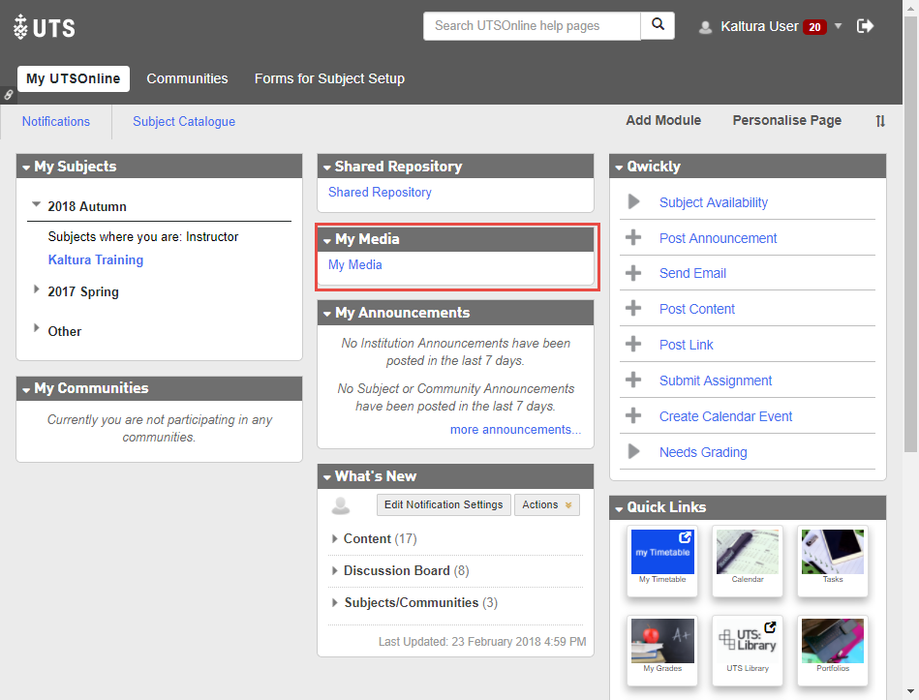The height and width of the screenshot is (700, 919).
Task: Select the Subject Catalogue tab
Action: coord(184,121)
